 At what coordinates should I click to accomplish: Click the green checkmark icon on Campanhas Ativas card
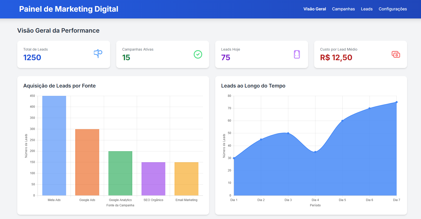pyautogui.click(x=198, y=54)
